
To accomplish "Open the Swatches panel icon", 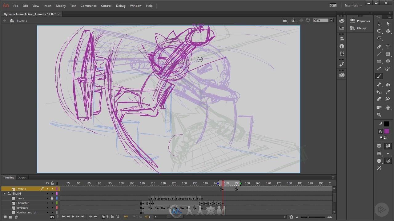I will click(x=342, y=28).
